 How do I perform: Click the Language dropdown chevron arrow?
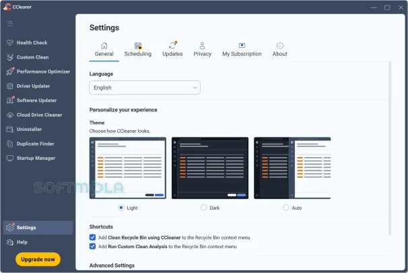195,88
